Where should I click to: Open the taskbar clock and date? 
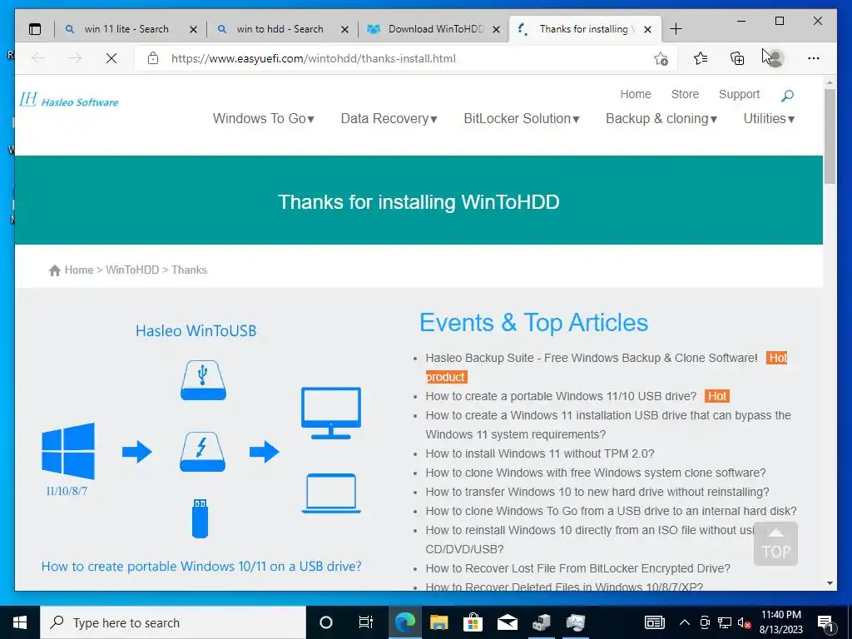tap(780, 622)
